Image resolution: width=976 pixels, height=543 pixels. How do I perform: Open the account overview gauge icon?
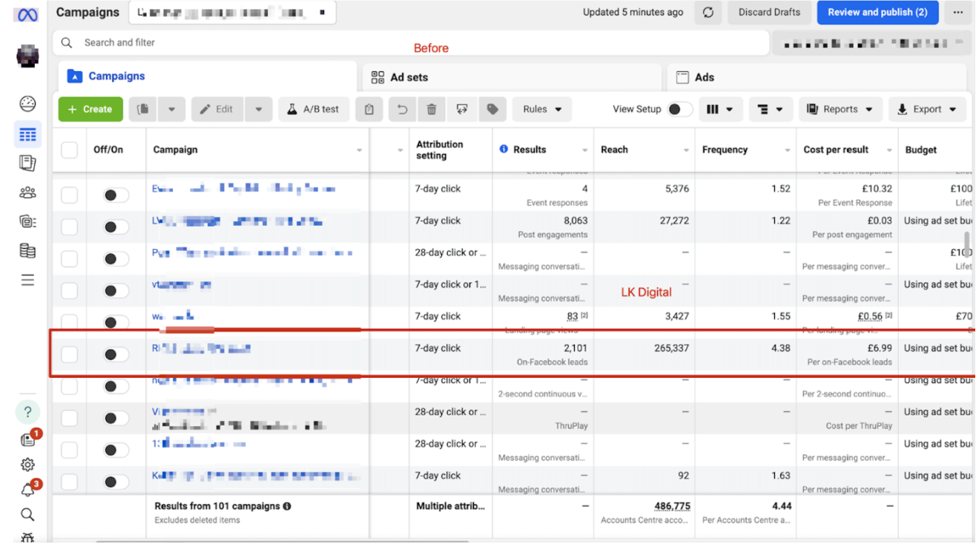(27, 104)
